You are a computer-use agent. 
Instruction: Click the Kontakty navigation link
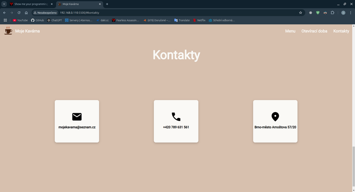341,31
